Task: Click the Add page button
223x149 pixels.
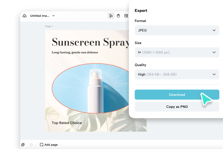Action: click(x=49, y=145)
